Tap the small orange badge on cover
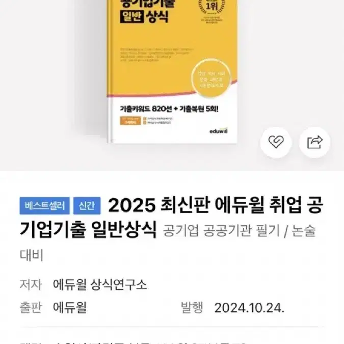The width and height of the screenshot is (344, 344). click(130, 121)
